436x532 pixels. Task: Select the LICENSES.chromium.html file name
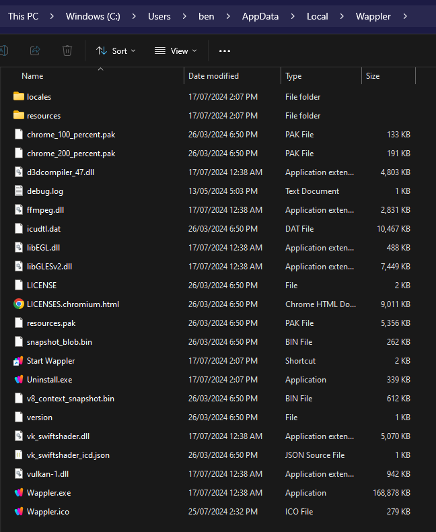[x=73, y=304]
